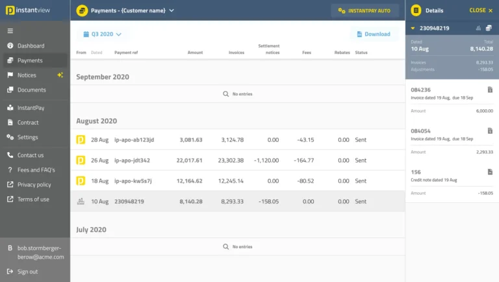Image resolution: width=499 pixels, height=282 pixels.
Task: Click the InstantPay icon in sidebar
Action: coord(10,108)
